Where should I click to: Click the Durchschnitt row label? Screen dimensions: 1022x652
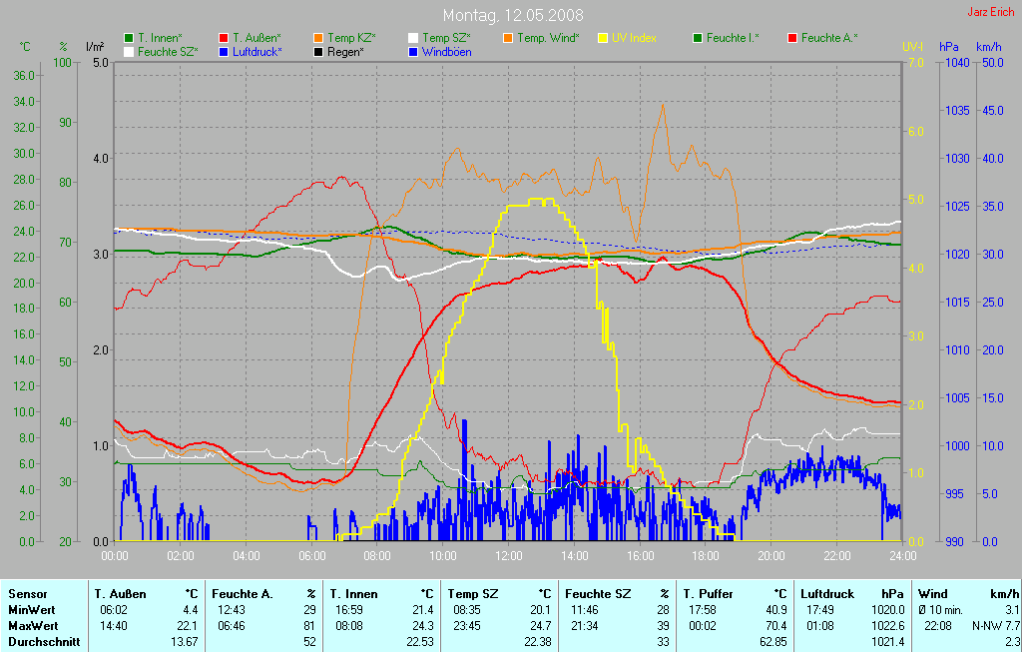click(x=44, y=642)
